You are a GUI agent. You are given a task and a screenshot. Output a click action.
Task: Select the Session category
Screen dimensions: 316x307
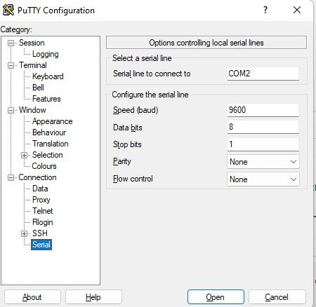coord(32,43)
